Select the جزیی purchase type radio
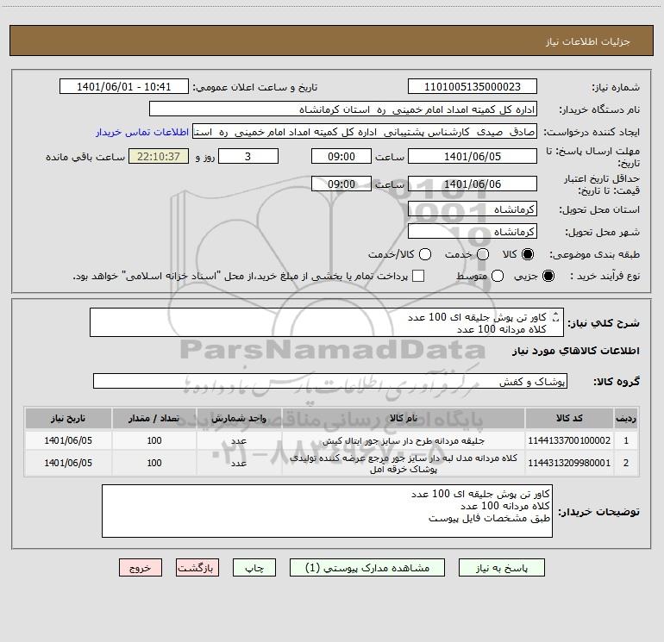The height and width of the screenshot is (642, 664). (548, 276)
